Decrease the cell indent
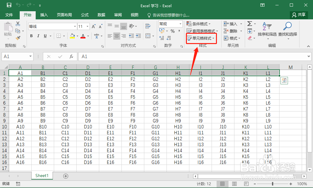313x188 pixels. pyautogui.click(x=131, y=36)
